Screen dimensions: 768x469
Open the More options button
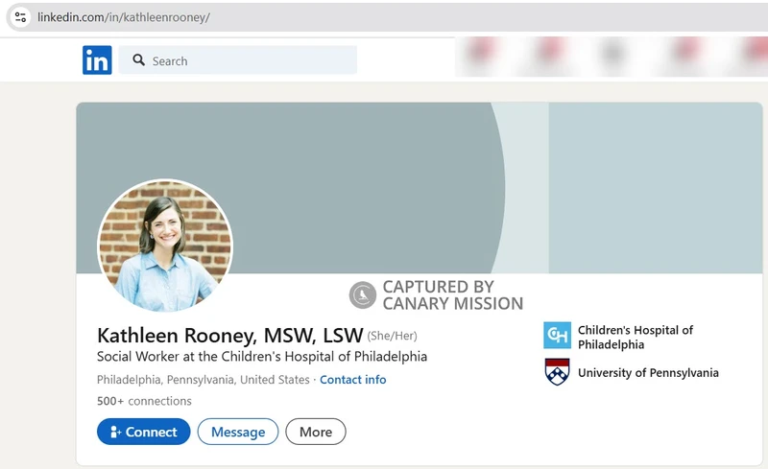point(316,432)
